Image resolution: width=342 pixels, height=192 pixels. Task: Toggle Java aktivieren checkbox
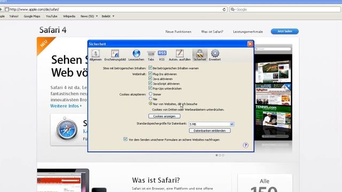(x=150, y=78)
